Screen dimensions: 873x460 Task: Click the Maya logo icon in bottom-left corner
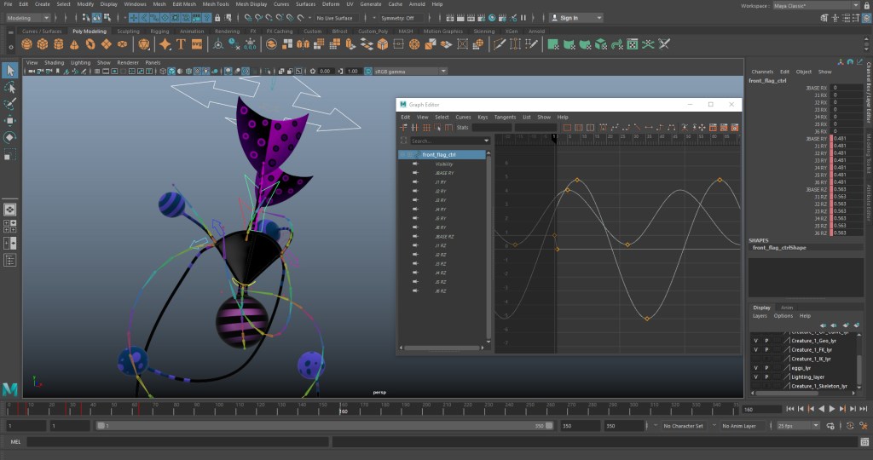10,389
